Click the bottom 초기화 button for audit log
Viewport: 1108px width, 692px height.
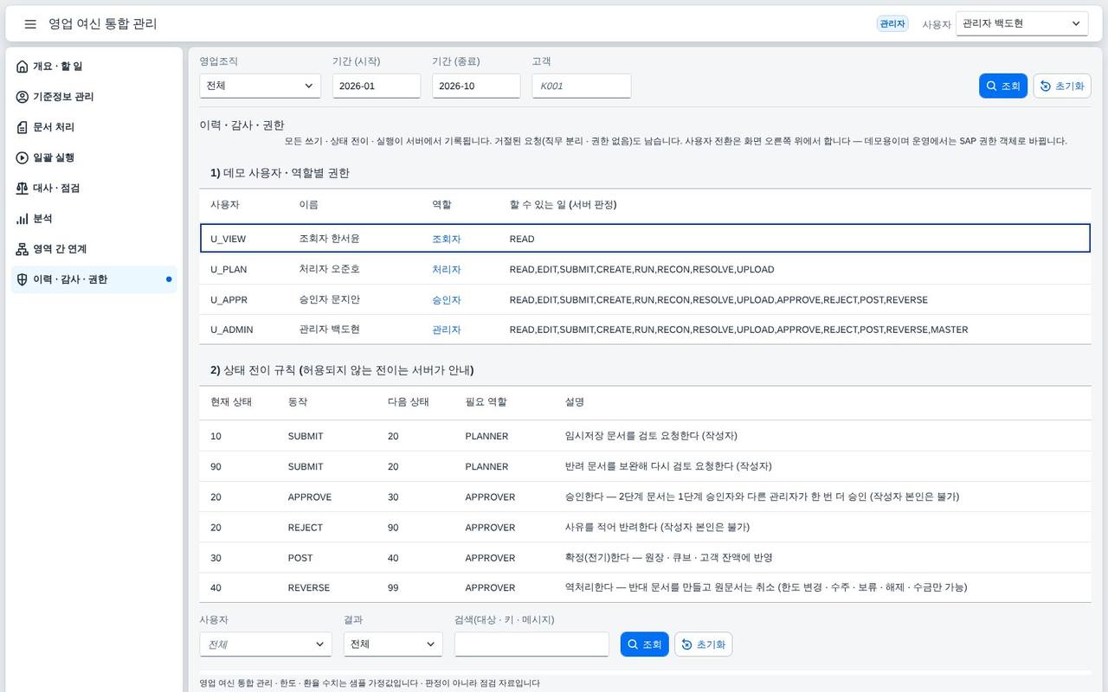(704, 644)
